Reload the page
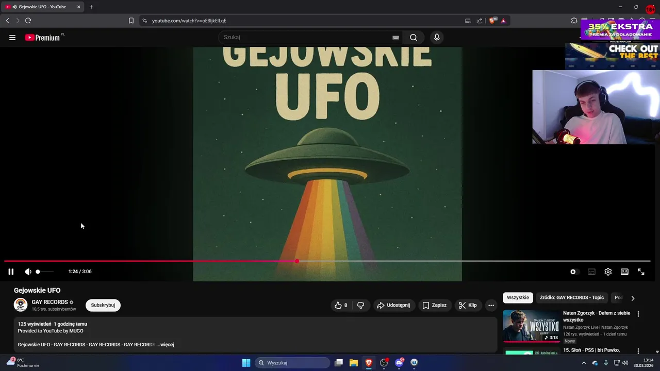The width and height of the screenshot is (660, 371). (x=28, y=21)
